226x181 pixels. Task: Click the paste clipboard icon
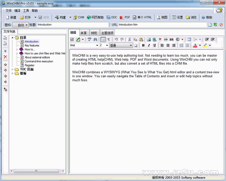[141, 39]
